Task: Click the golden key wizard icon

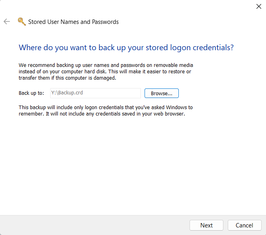Action: pos(22,22)
